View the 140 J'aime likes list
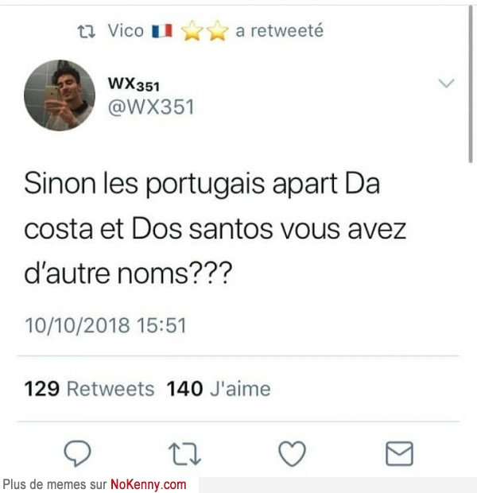Image resolution: width=477 pixels, height=493 pixels. coord(219,389)
